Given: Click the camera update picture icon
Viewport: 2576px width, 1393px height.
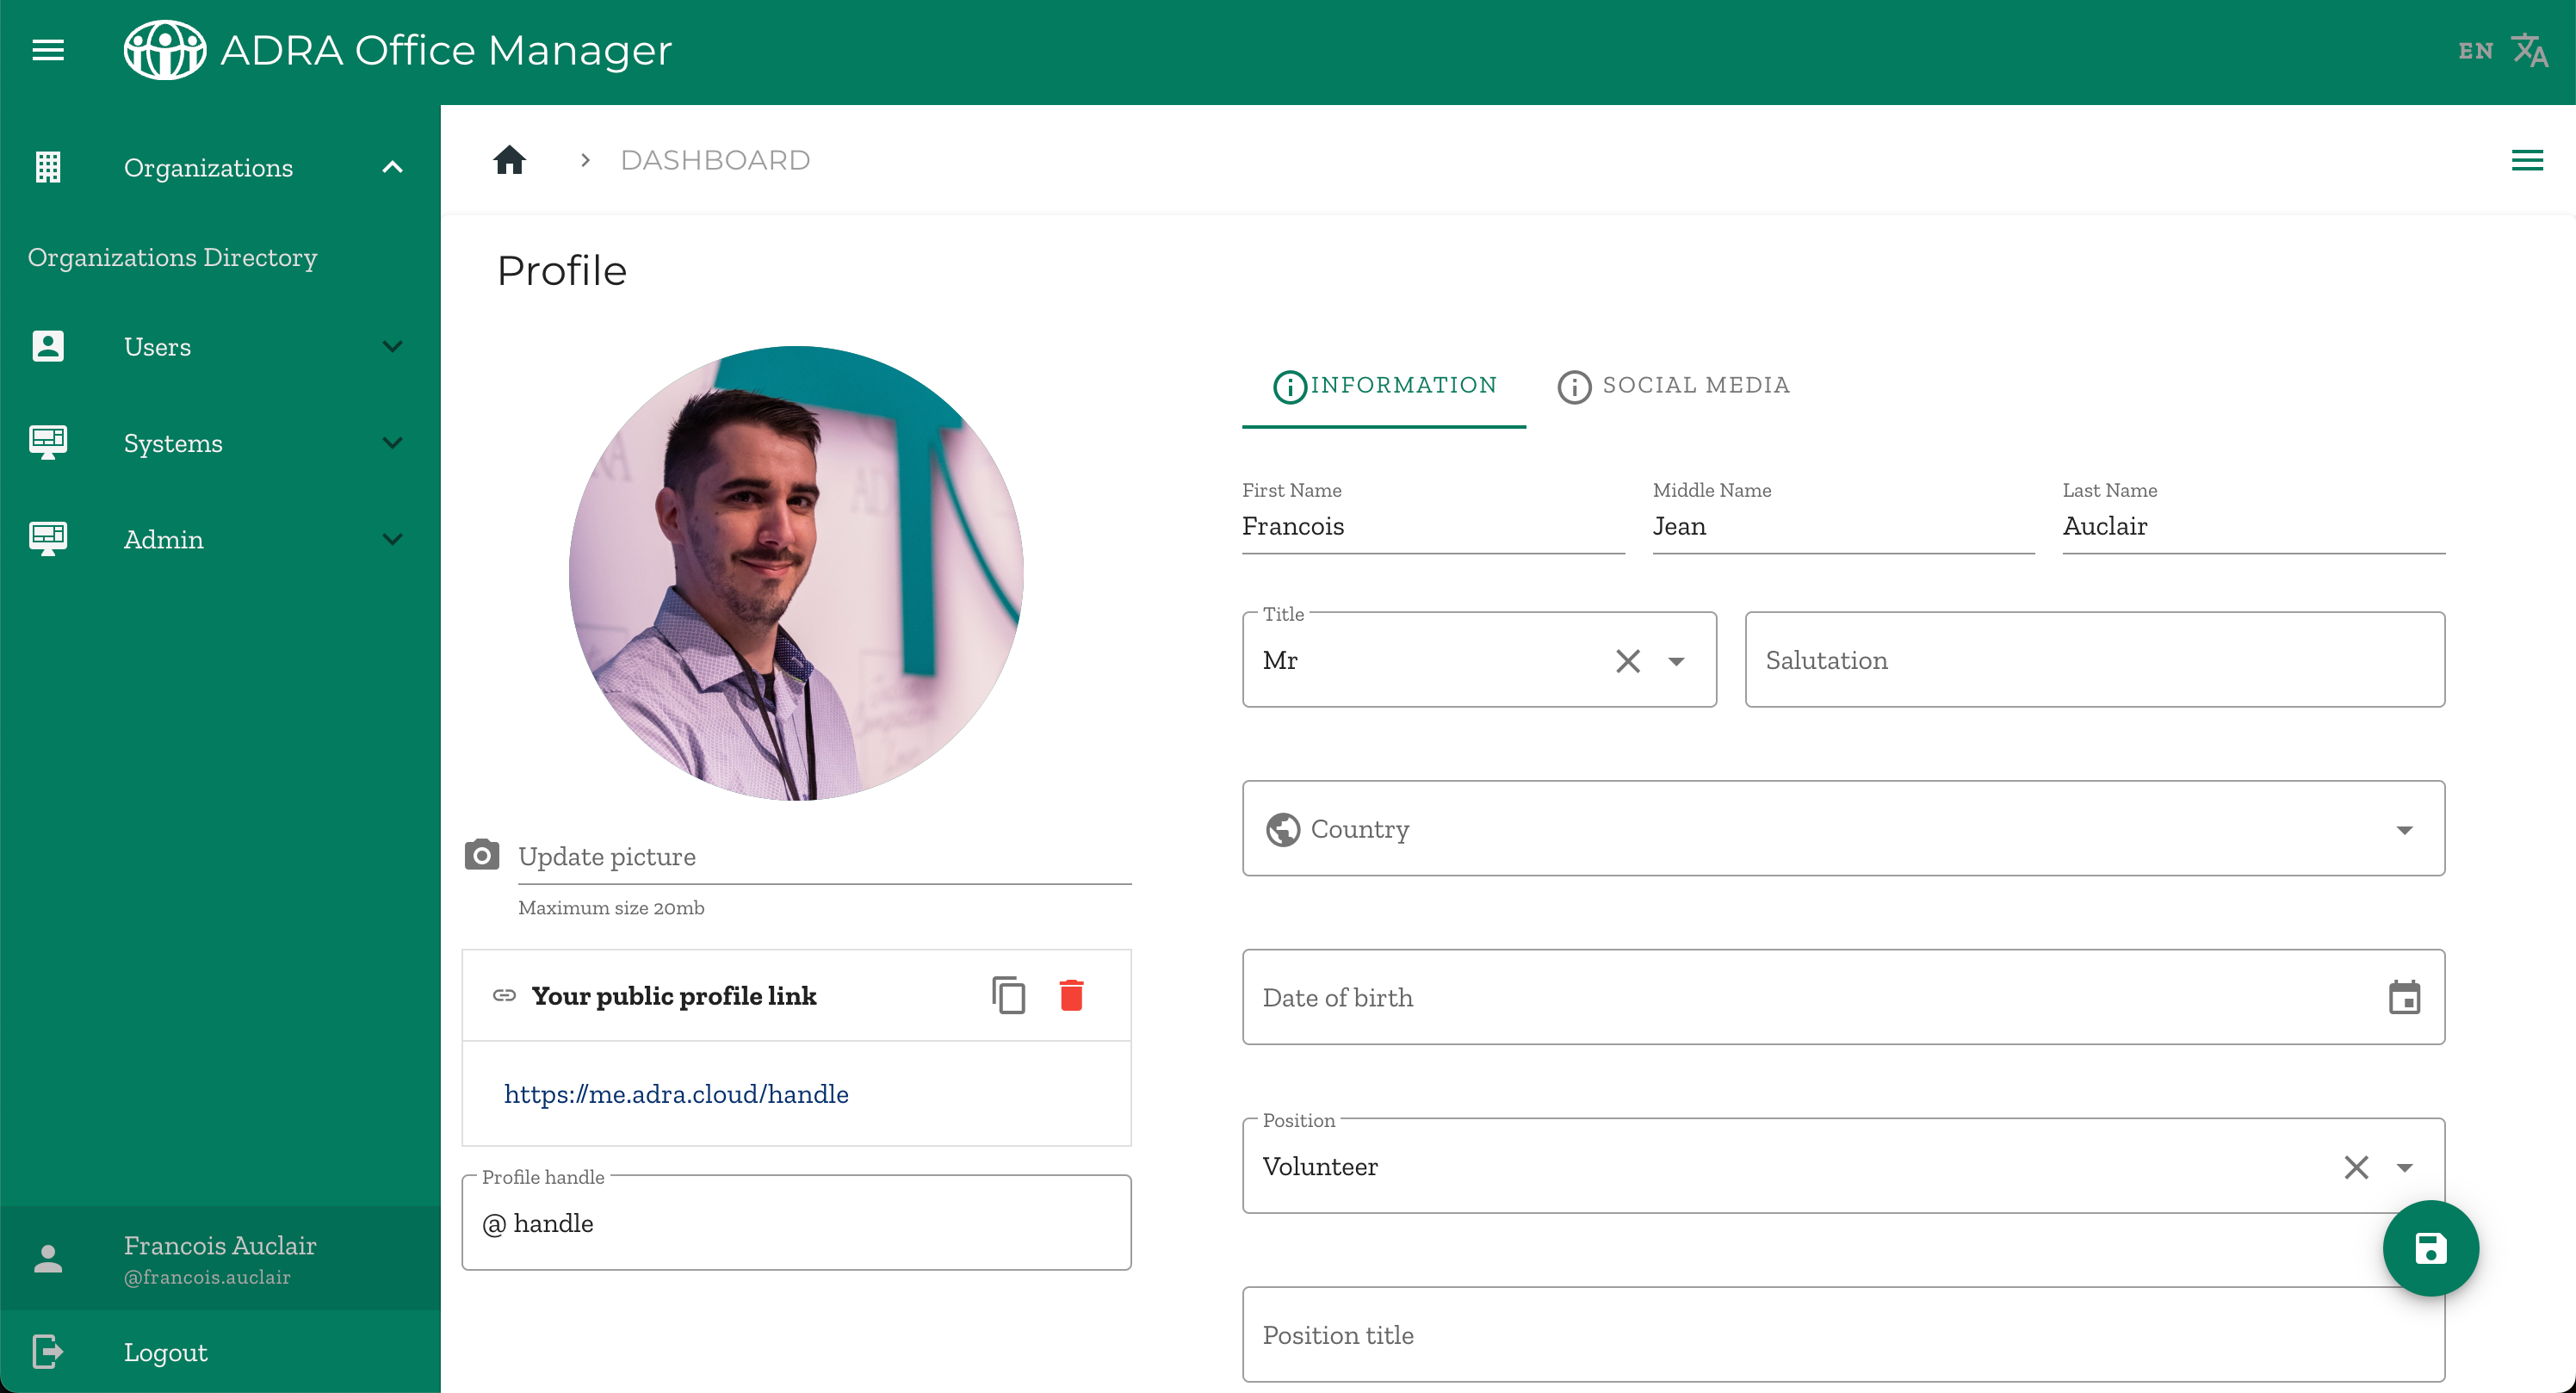Looking at the screenshot, I should click(481, 855).
